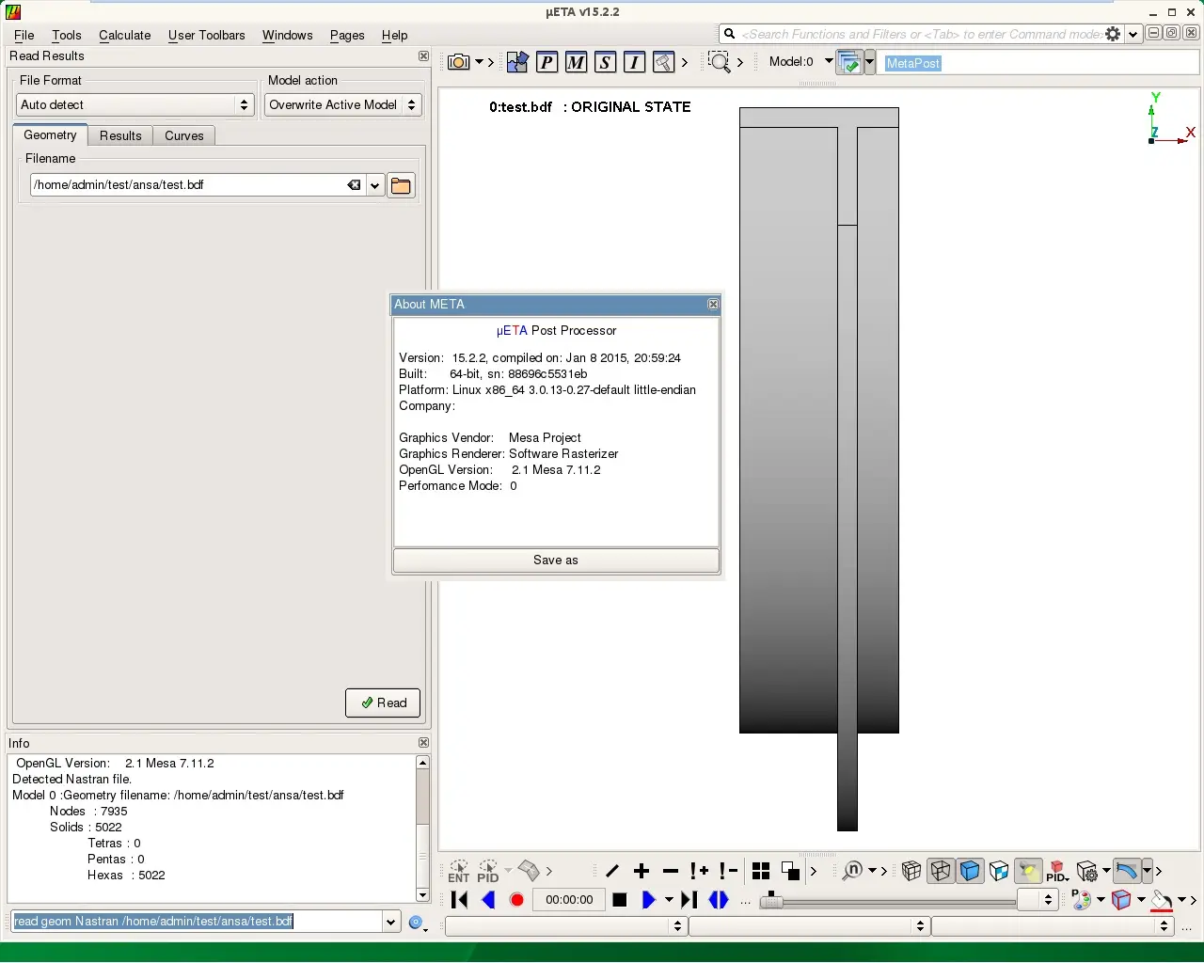Image resolution: width=1204 pixels, height=963 pixels.
Task: Switch to the Curves tab
Action: 183,135
